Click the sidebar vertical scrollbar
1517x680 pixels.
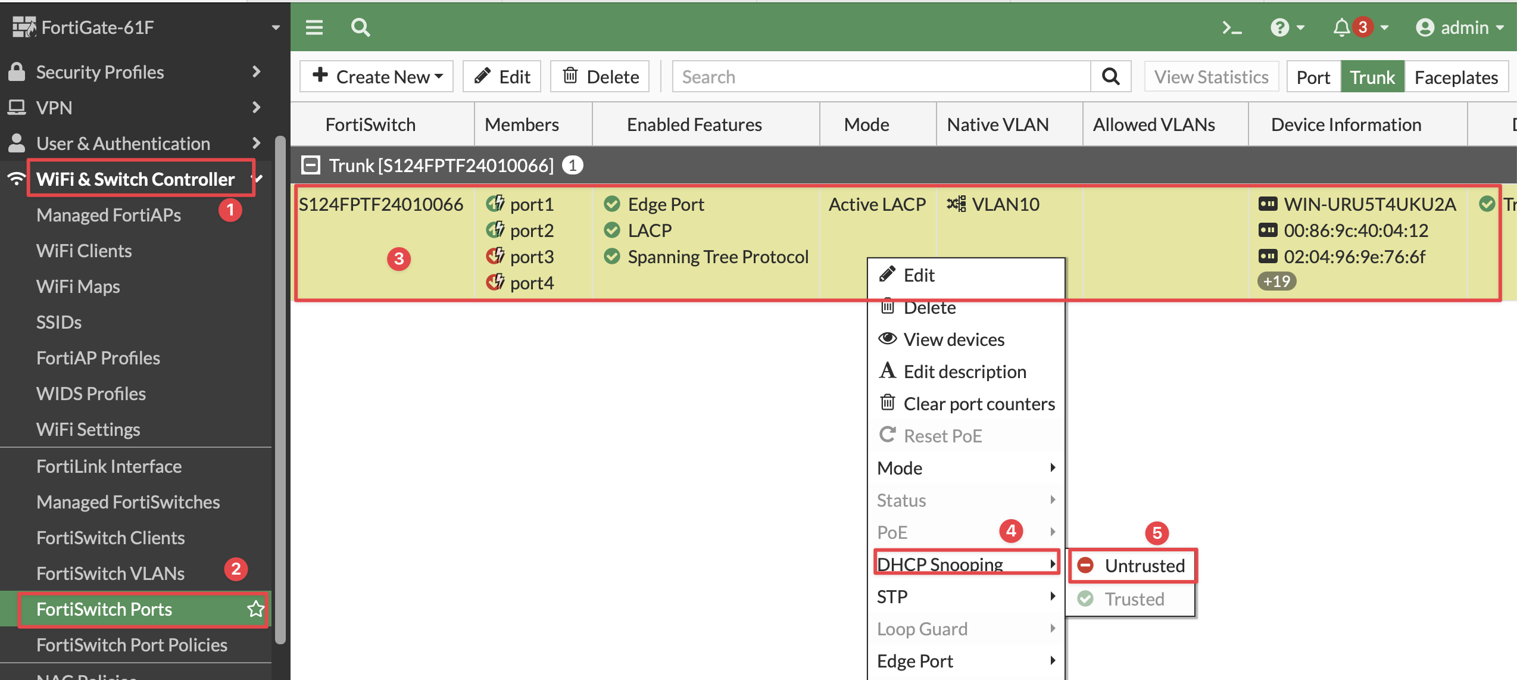(x=280, y=390)
